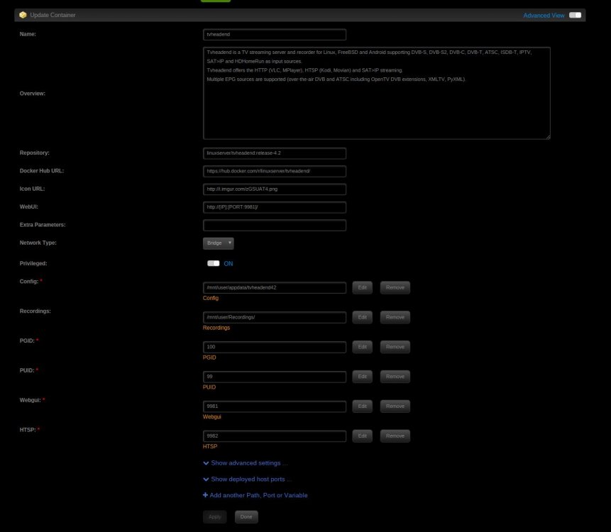Image resolution: width=611 pixels, height=532 pixels.
Task: Remove the Recordings path entry
Action: click(x=395, y=317)
